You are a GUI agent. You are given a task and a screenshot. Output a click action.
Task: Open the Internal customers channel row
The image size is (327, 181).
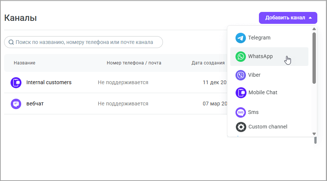116,82
